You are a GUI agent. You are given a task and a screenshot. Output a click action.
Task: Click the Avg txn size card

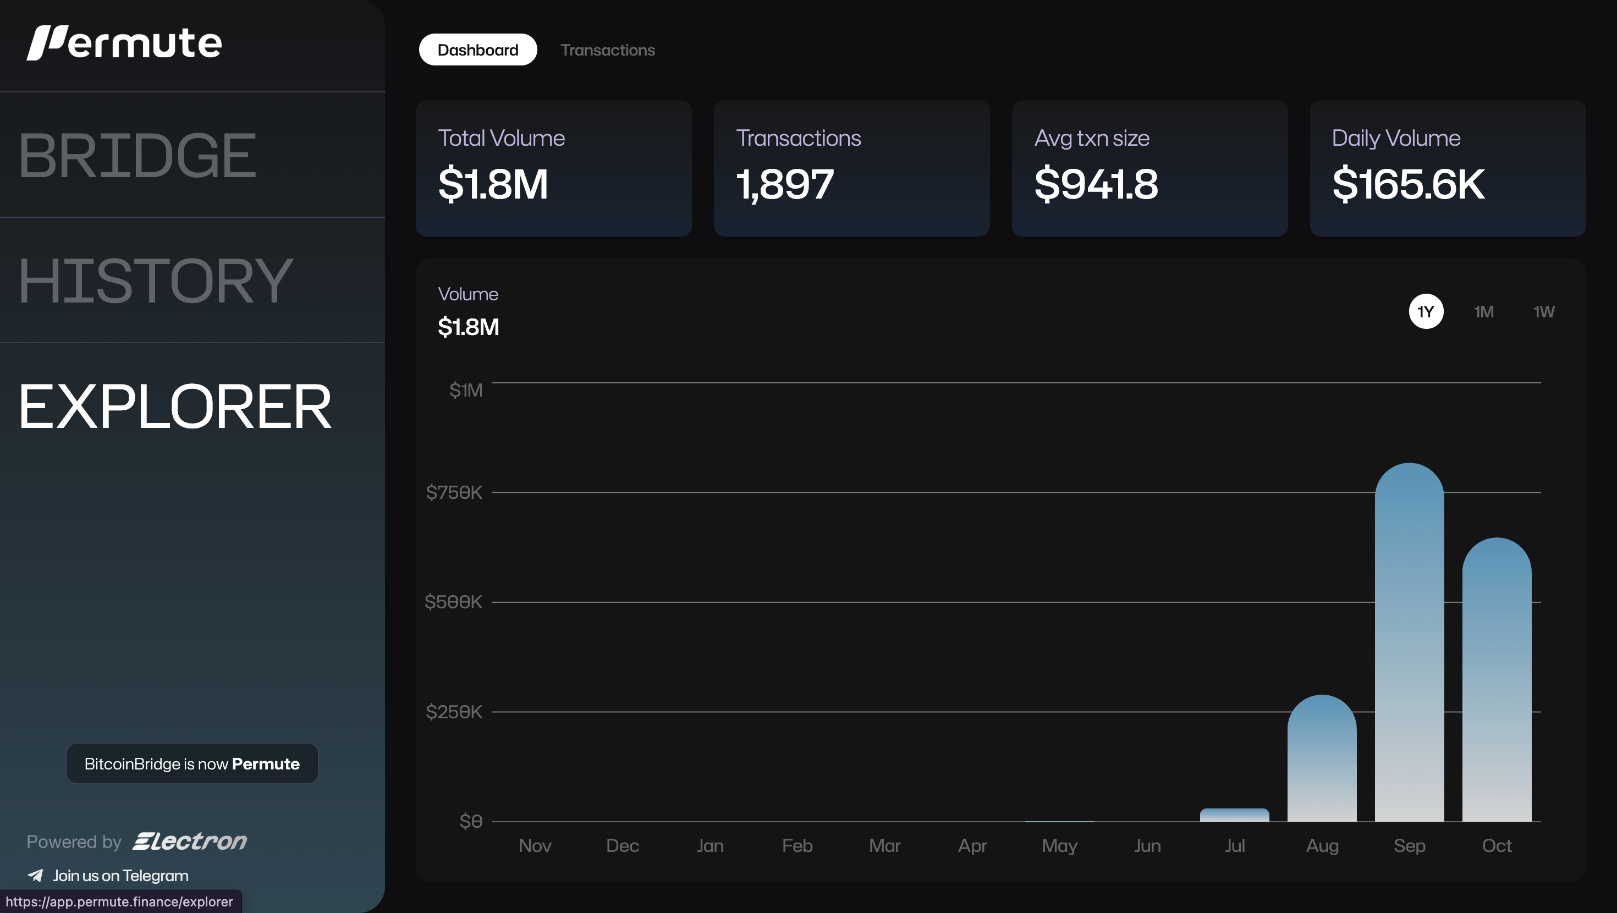pyautogui.click(x=1149, y=168)
